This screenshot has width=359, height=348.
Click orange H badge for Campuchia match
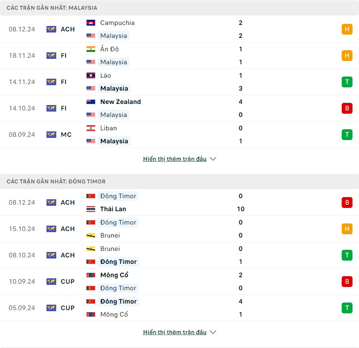point(347,29)
